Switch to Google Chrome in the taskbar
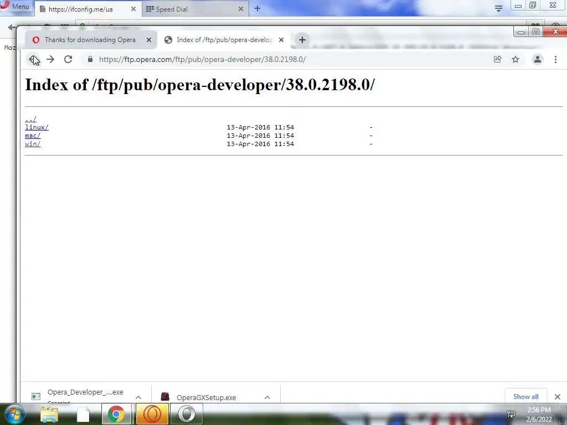This screenshot has height=425, width=567. tap(116, 414)
